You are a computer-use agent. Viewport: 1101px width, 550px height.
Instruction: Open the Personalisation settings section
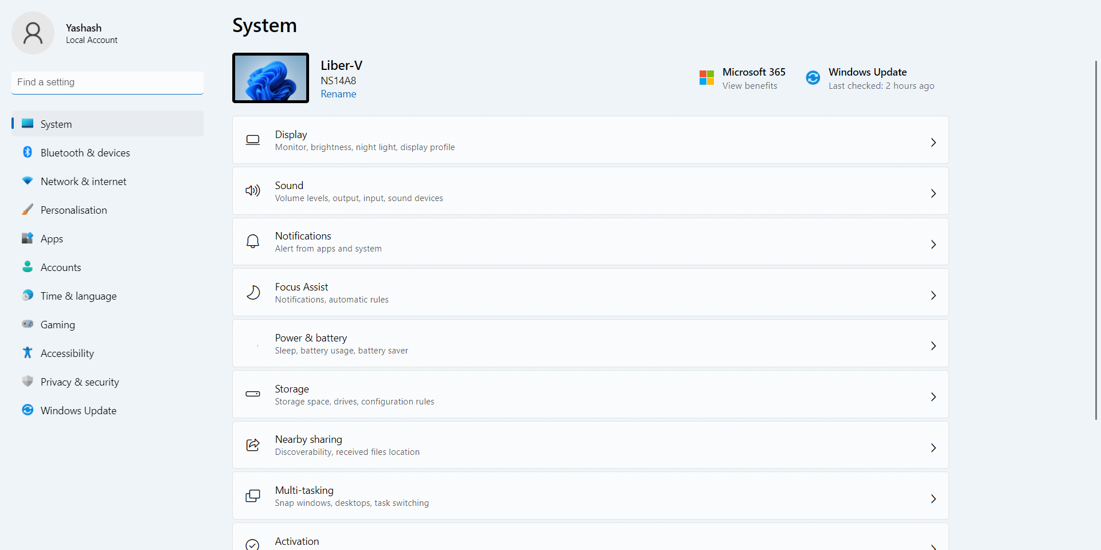click(74, 210)
